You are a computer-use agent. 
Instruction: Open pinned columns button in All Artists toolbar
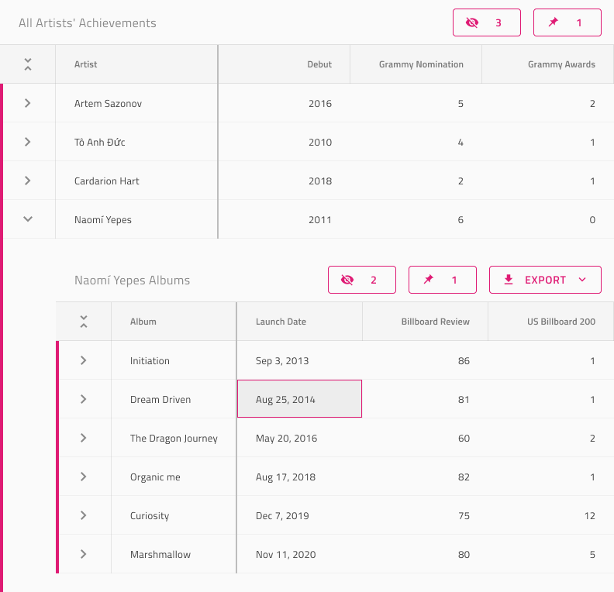tap(567, 22)
